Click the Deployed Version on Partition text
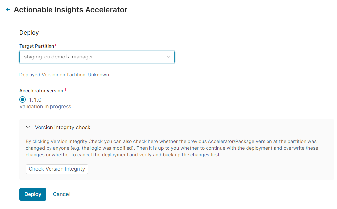337x209 pixels. point(64,75)
